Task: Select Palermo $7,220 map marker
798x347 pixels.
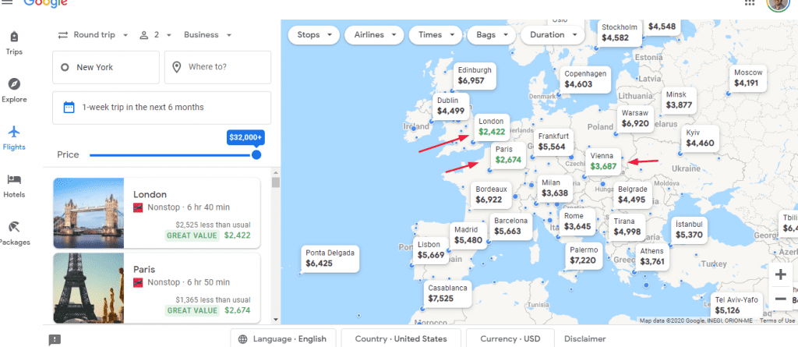Action: tap(583, 256)
